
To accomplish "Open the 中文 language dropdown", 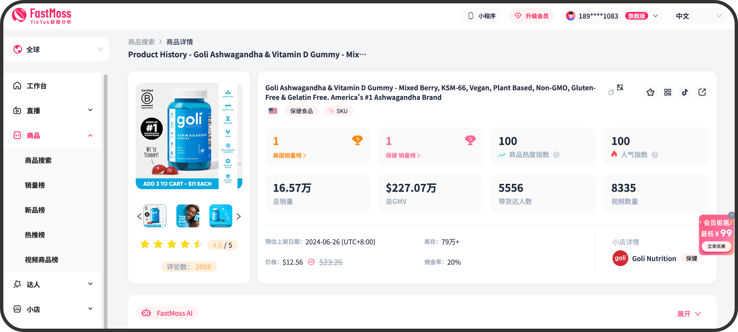I will (699, 15).
